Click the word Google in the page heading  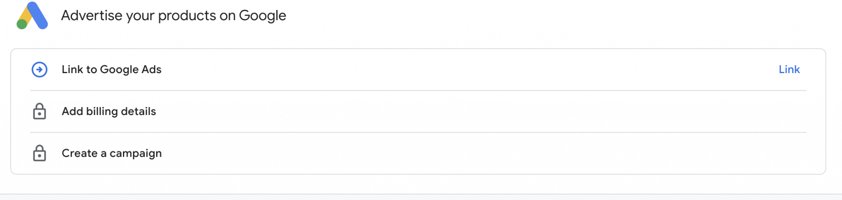pos(262,16)
